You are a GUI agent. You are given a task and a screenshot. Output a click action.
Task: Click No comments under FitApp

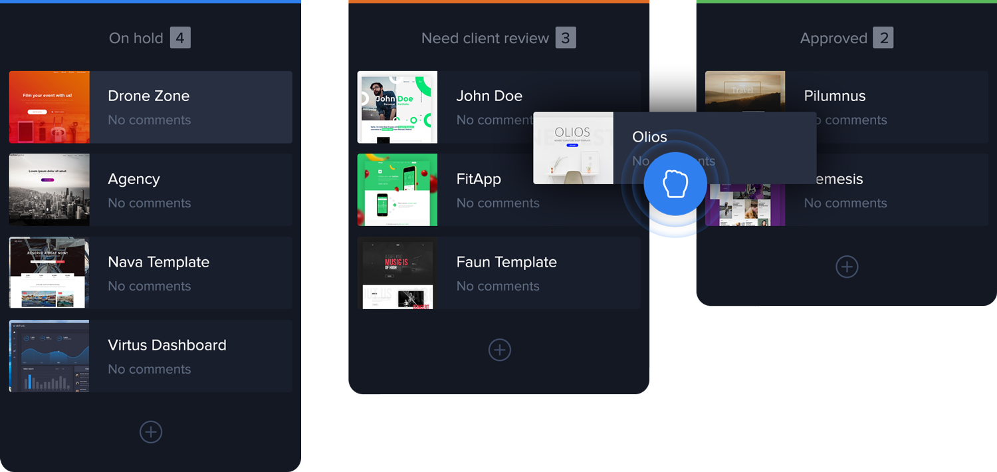click(x=497, y=203)
